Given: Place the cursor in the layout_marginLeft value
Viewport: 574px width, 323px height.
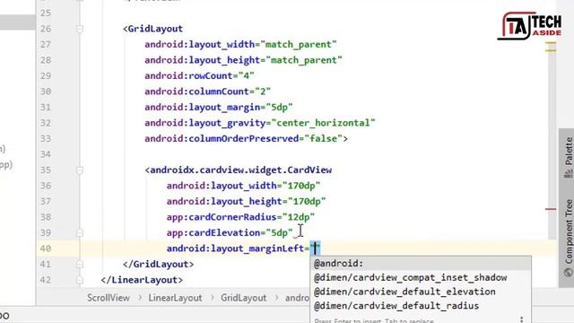Looking at the screenshot, I should 315,249.
